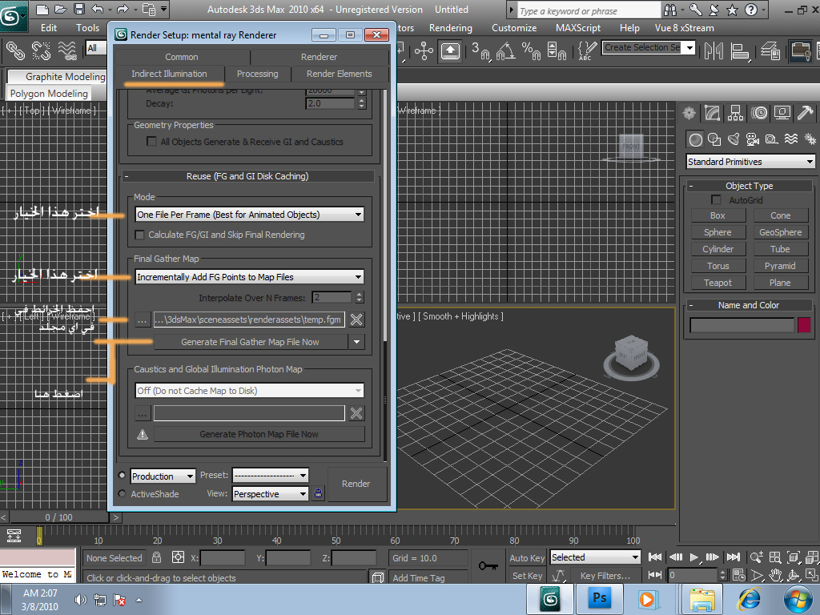Viewport: 820px width, 615px height.
Task: Increase the Interpolate Over N Frames spinner
Action: [360, 295]
